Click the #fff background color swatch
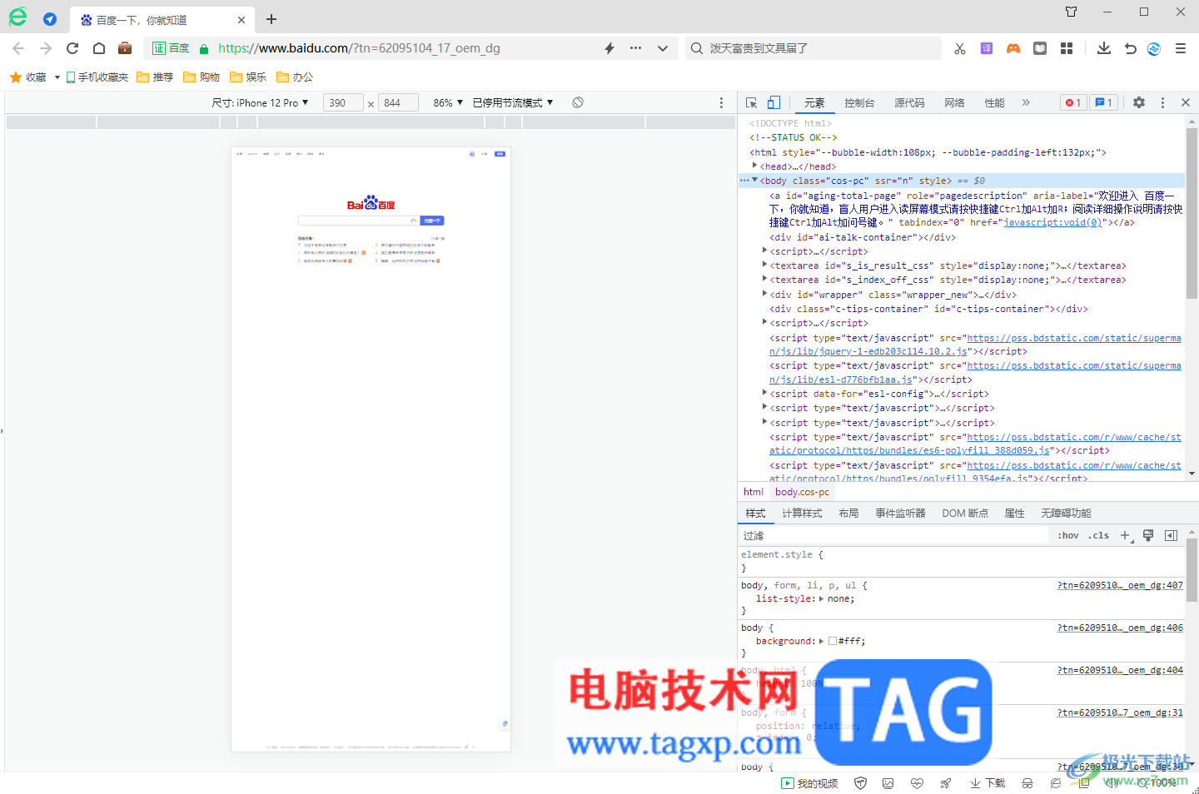 click(833, 641)
